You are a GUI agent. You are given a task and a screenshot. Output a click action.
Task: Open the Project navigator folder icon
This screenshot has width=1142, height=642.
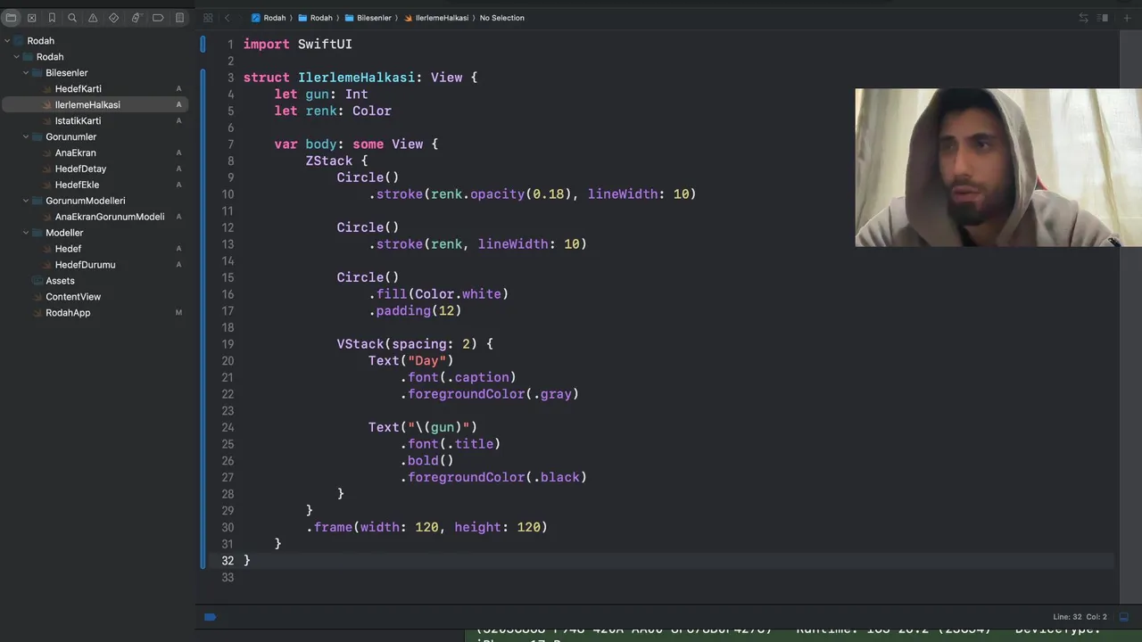tap(11, 18)
